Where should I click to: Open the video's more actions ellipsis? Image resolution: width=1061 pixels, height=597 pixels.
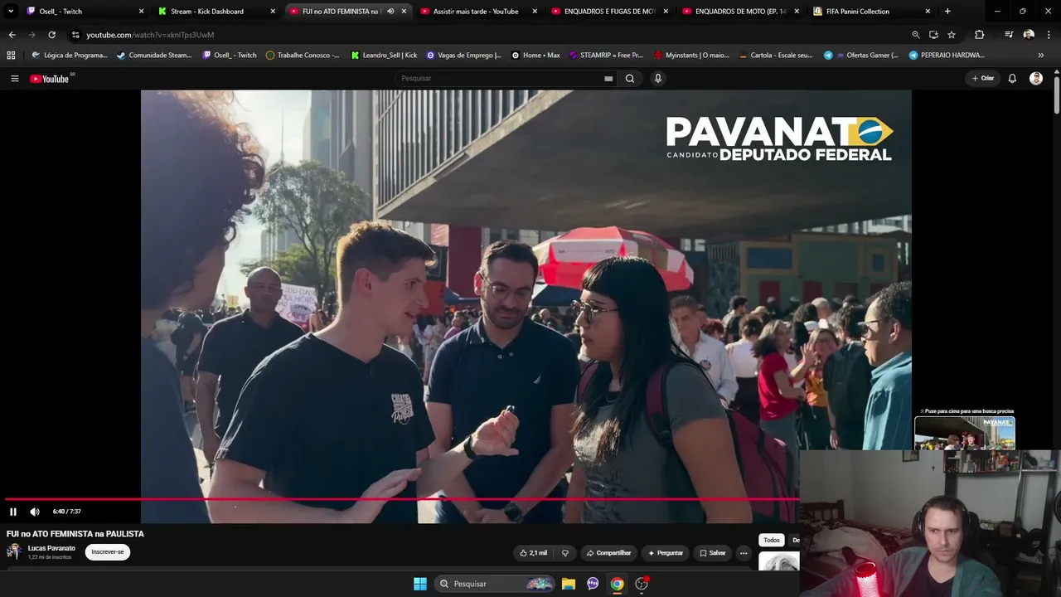(x=744, y=553)
